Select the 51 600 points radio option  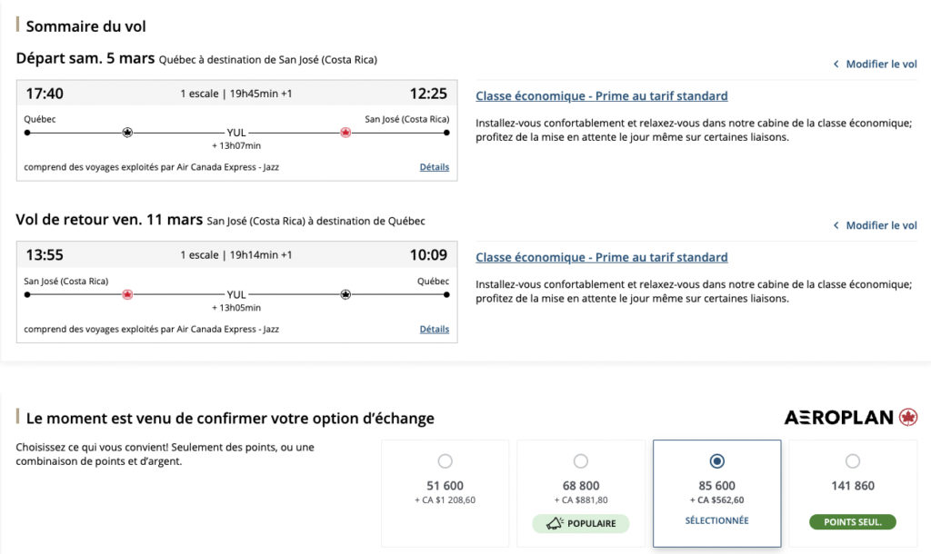tap(445, 461)
